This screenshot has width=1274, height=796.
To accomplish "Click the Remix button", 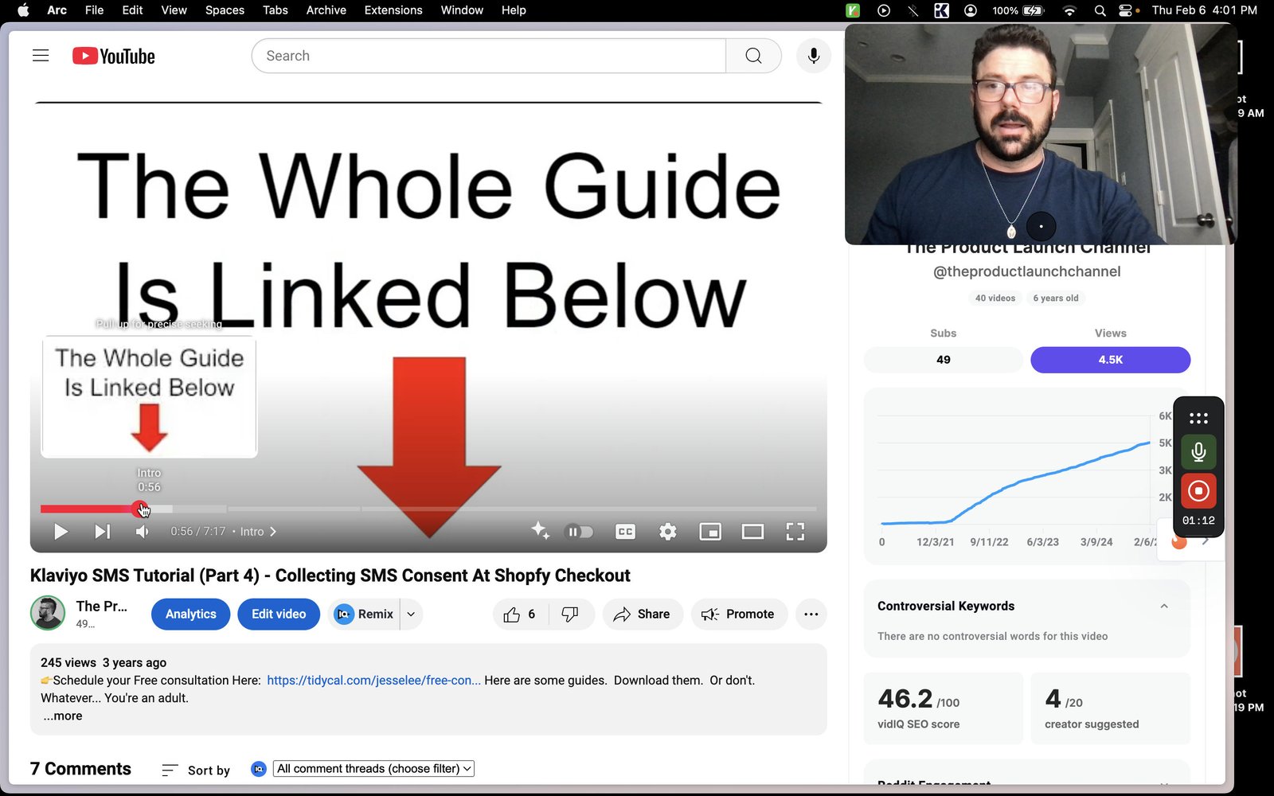I will (364, 615).
